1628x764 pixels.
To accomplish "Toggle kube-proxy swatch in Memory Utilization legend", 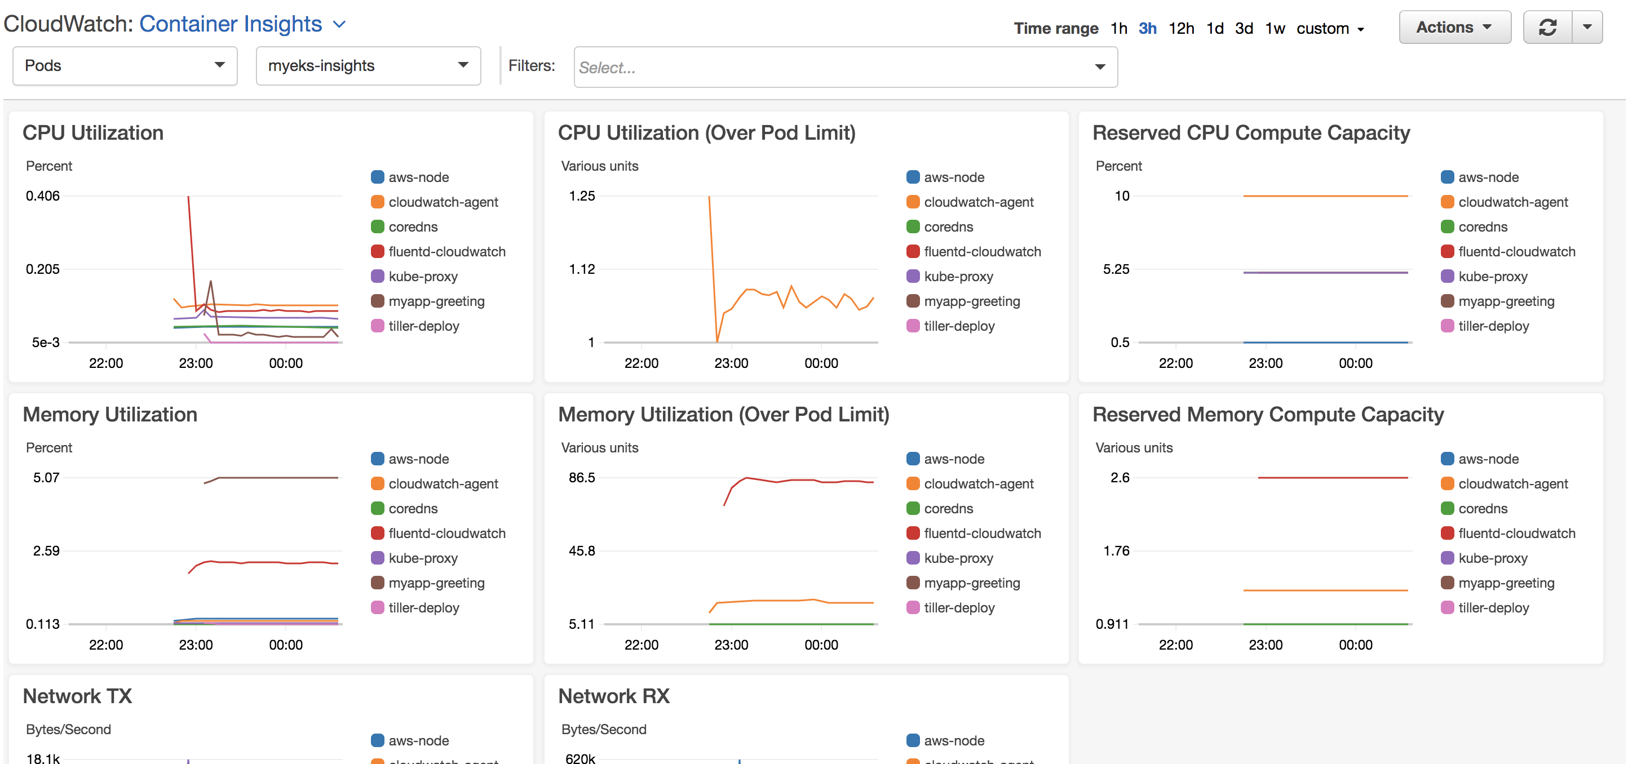I will [x=377, y=558].
